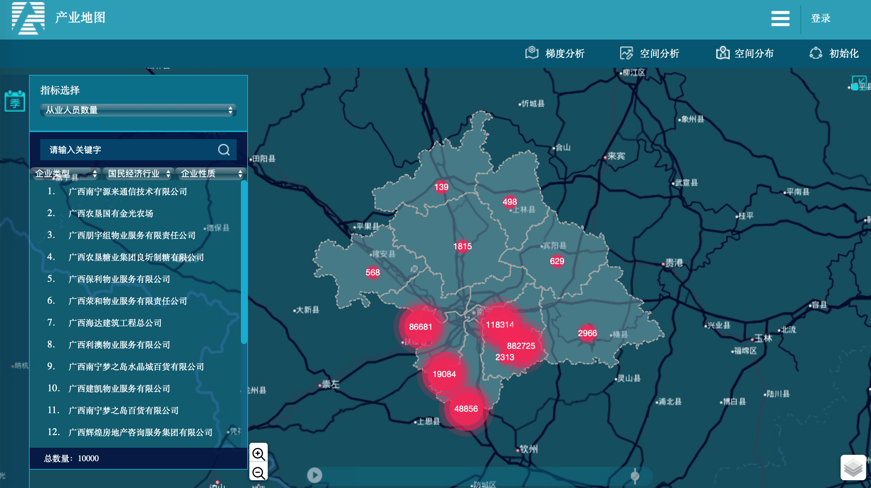
Task: Open the 国民经济行业 filter dropdown
Action: tap(139, 173)
